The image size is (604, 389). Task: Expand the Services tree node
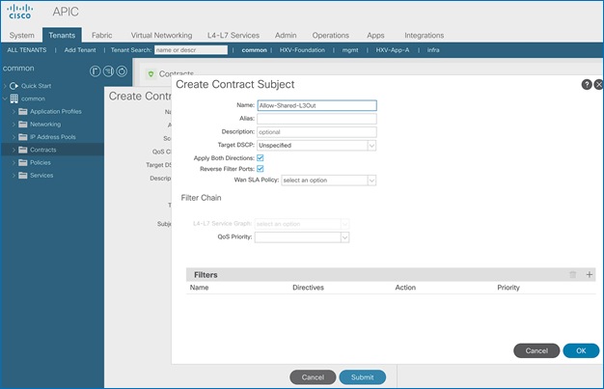coord(14,175)
